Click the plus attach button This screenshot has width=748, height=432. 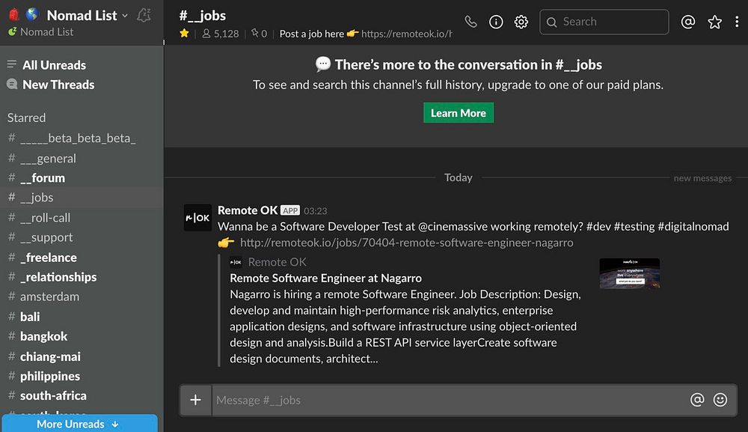pos(195,400)
